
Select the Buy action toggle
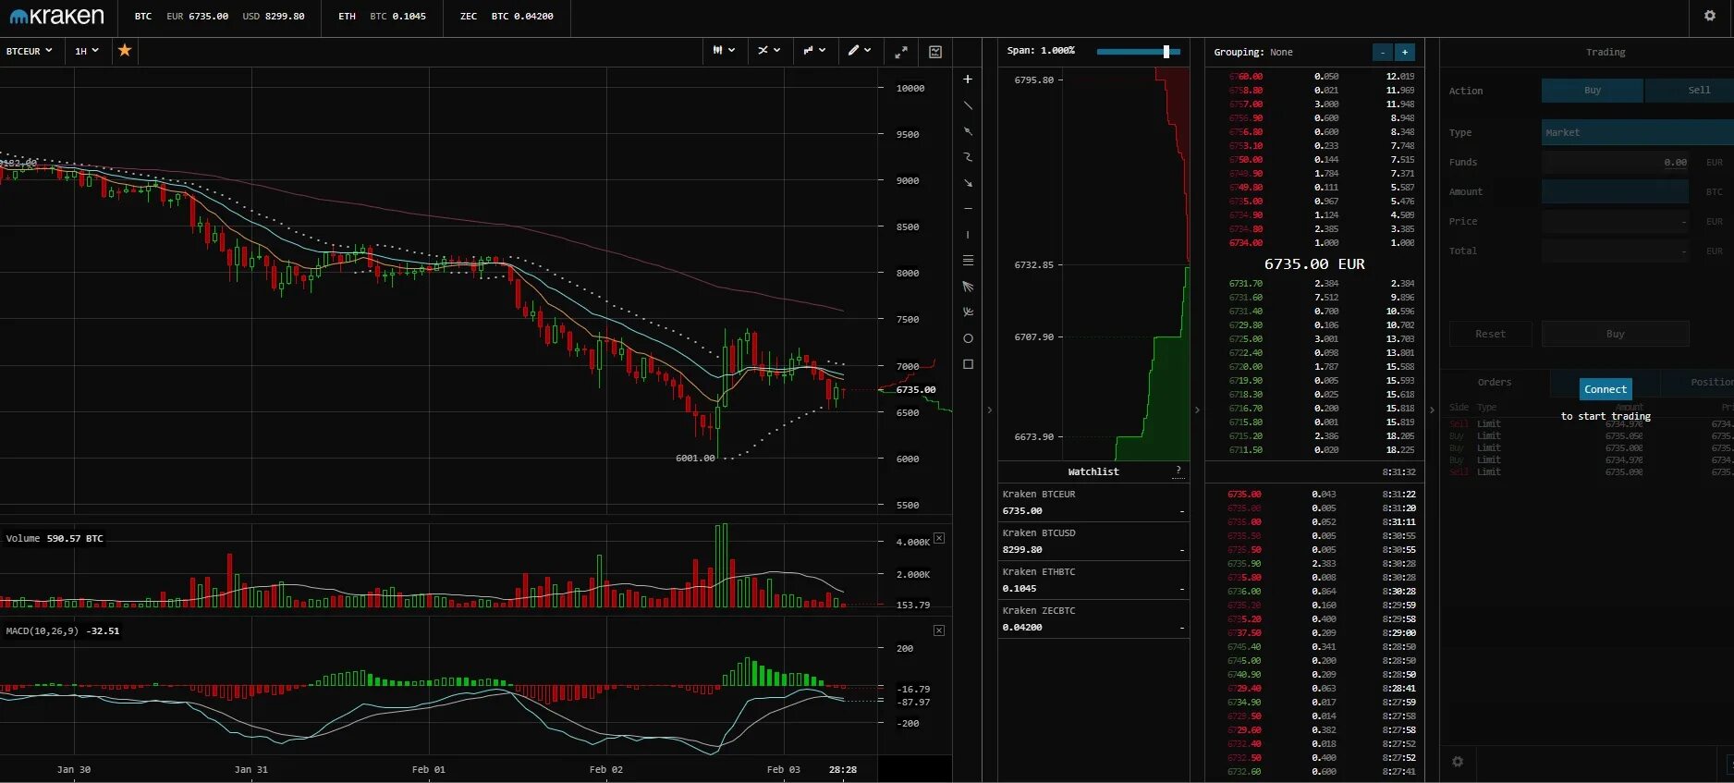(1593, 91)
